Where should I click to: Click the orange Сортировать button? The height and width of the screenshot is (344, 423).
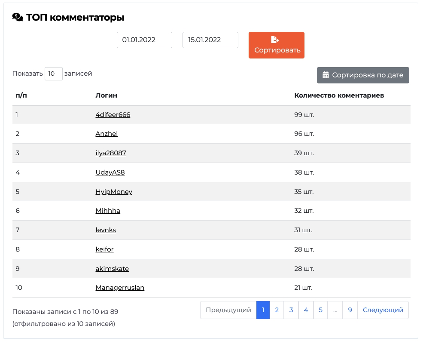(276, 45)
